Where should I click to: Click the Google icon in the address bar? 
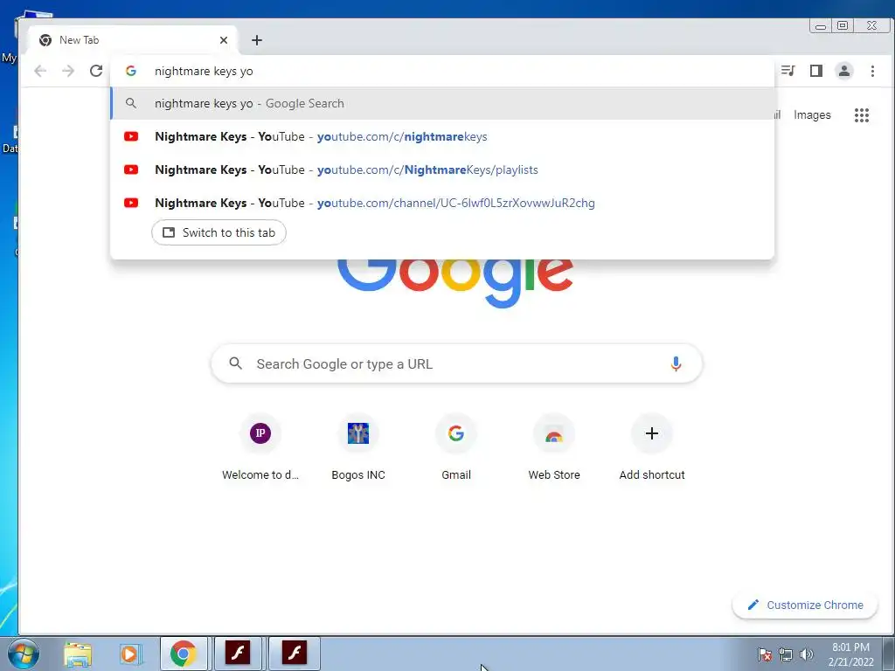(131, 71)
